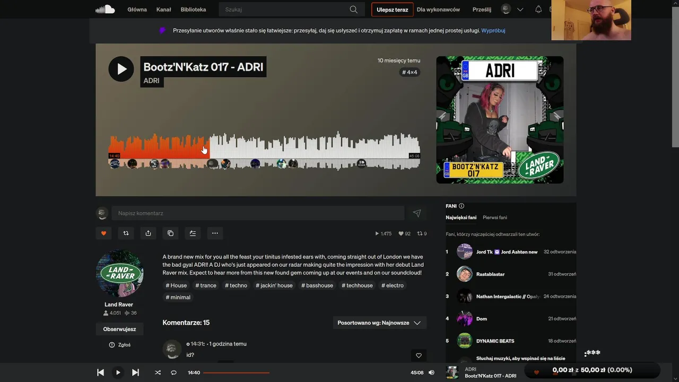679x382 pixels.
Task: Click the # trance tag
Action: coord(206,285)
